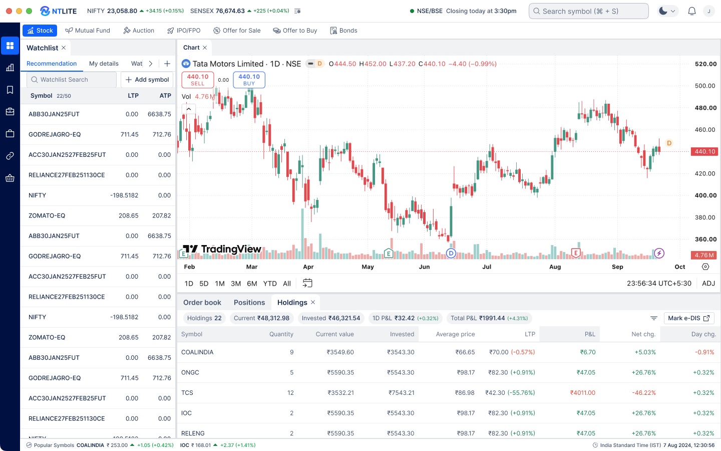Click the Search symbol field
721x451 pixels.
click(x=589, y=11)
